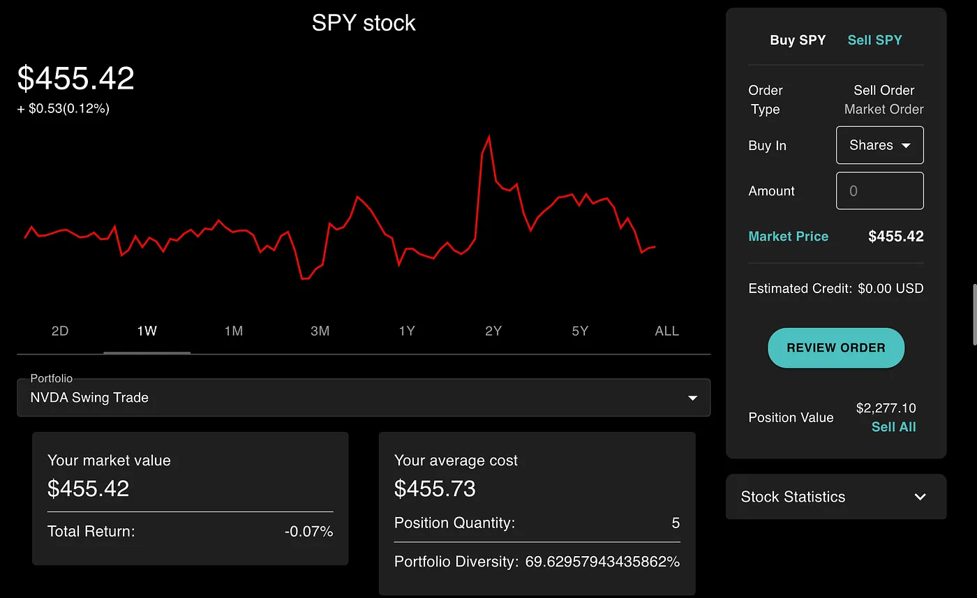Image resolution: width=977 pixels, height=598 pixels.
Task: Select the 1M chart range
Action: click(x=234, y=331)
